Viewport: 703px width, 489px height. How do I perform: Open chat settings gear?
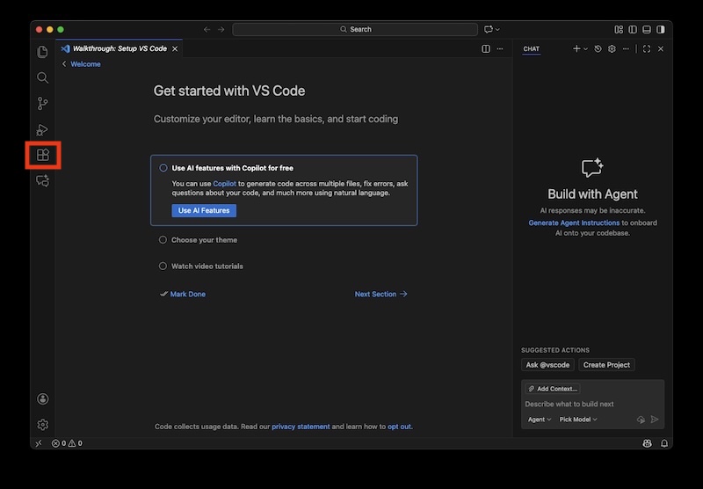612,48
